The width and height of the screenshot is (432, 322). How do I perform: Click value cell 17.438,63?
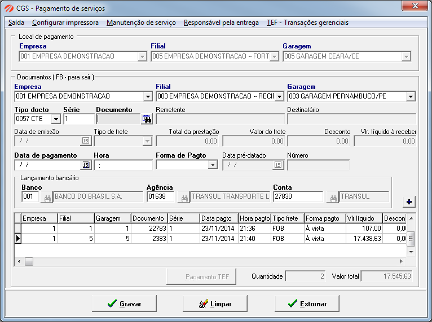tap(364, 239)
